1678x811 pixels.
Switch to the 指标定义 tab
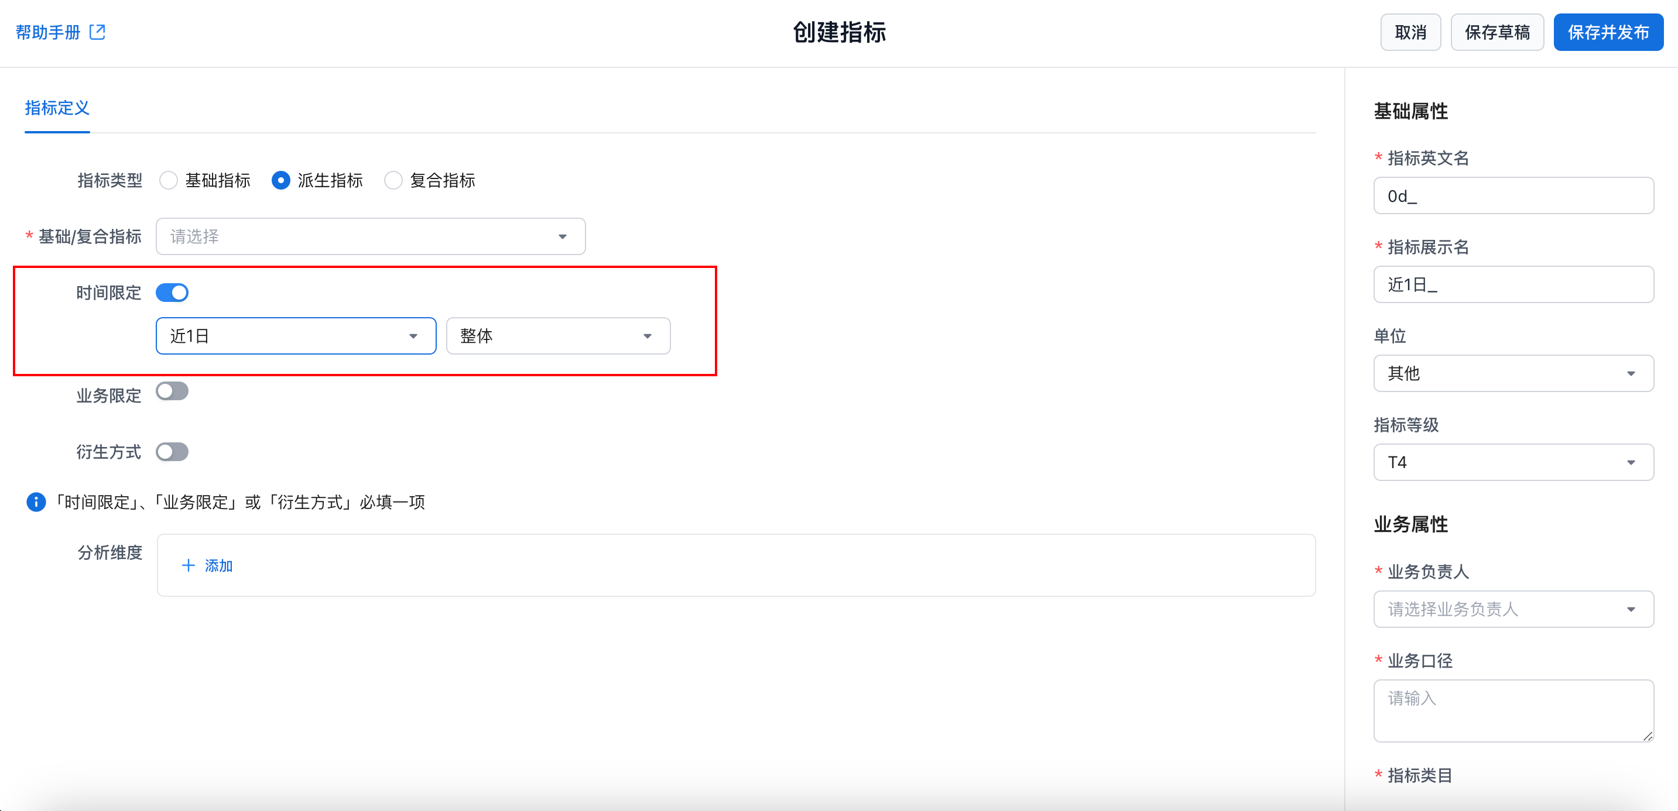click(57, 108)
